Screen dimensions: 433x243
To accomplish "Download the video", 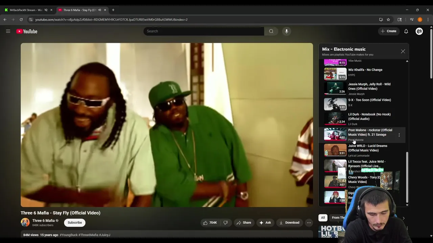I will (x=289, y=223).
